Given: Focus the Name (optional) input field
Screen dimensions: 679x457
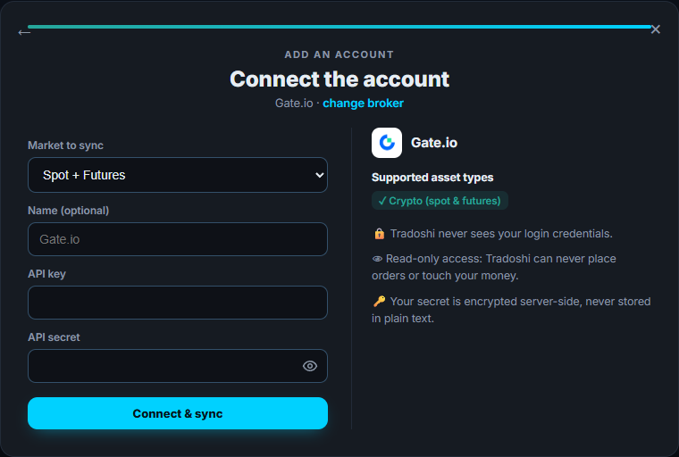Looking at the screenshot, I should [x=178, y=239].
